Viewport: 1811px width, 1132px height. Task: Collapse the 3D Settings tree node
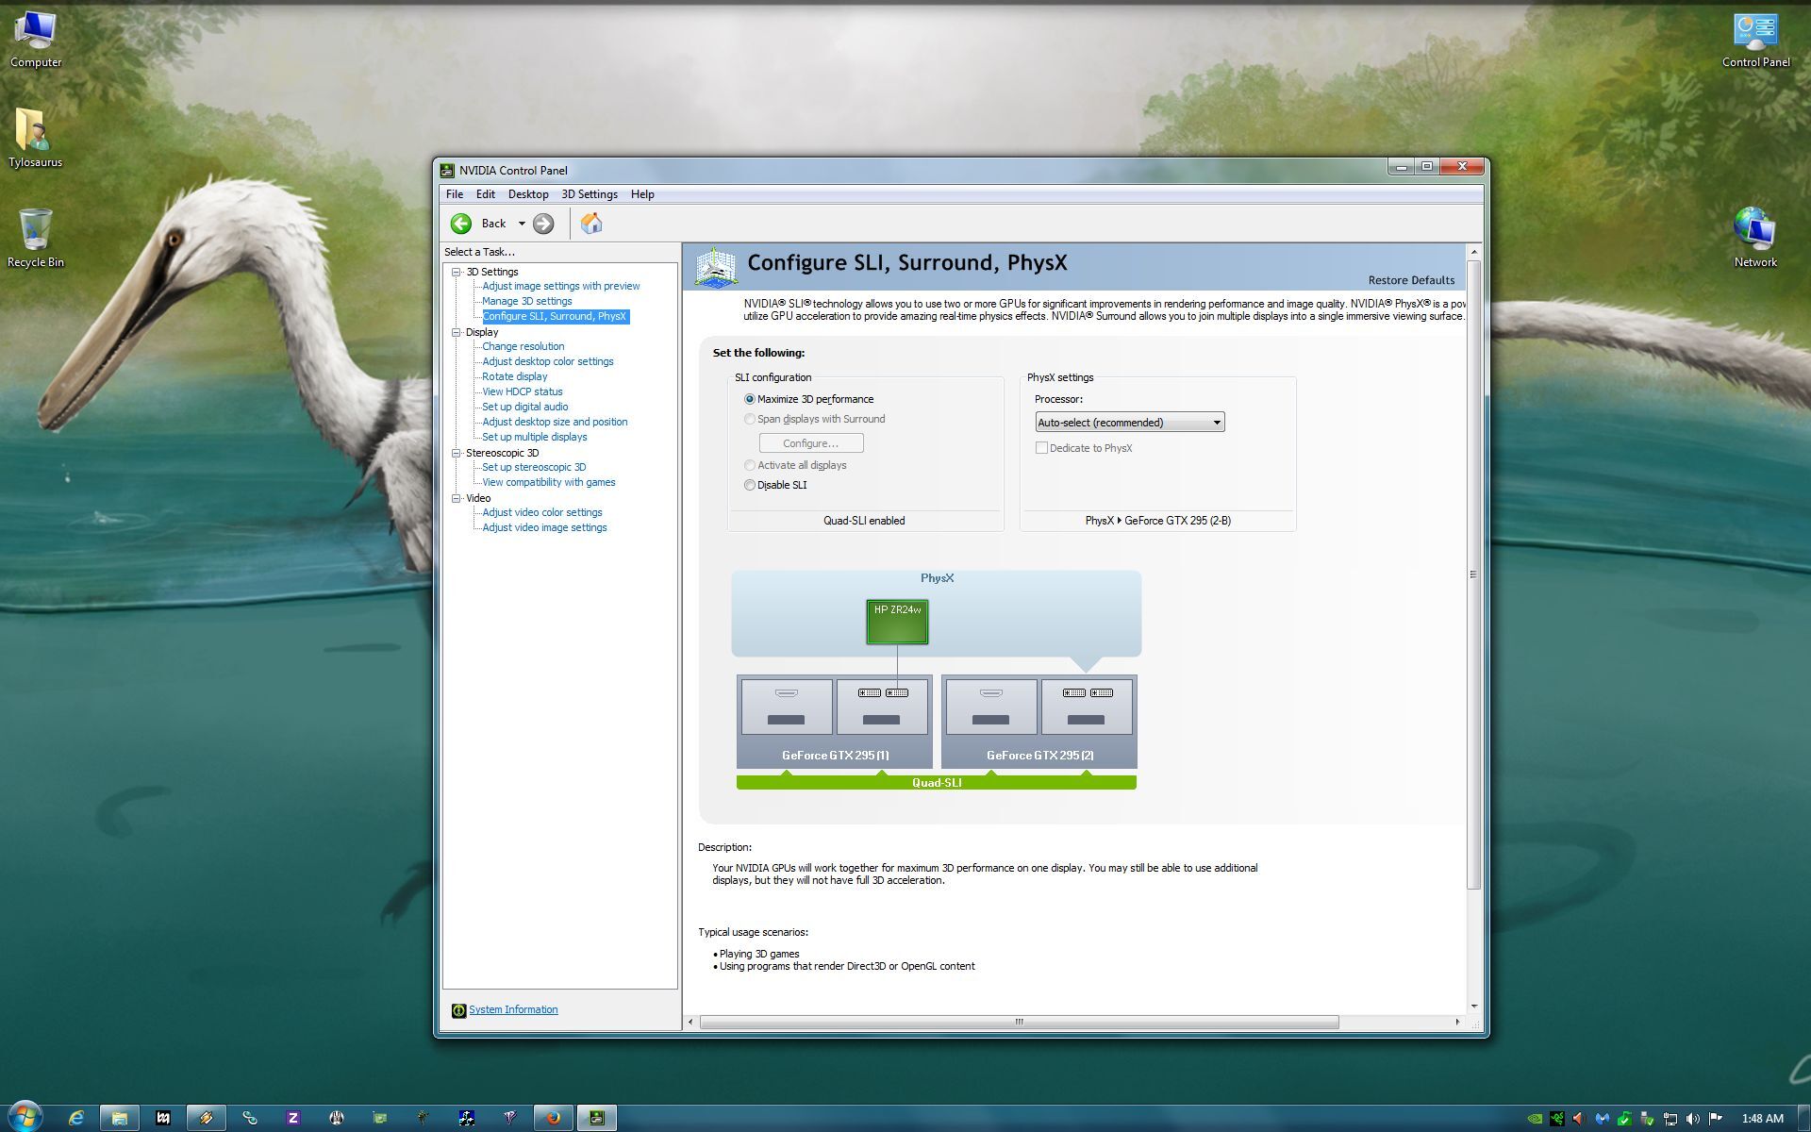pos(457,272)
